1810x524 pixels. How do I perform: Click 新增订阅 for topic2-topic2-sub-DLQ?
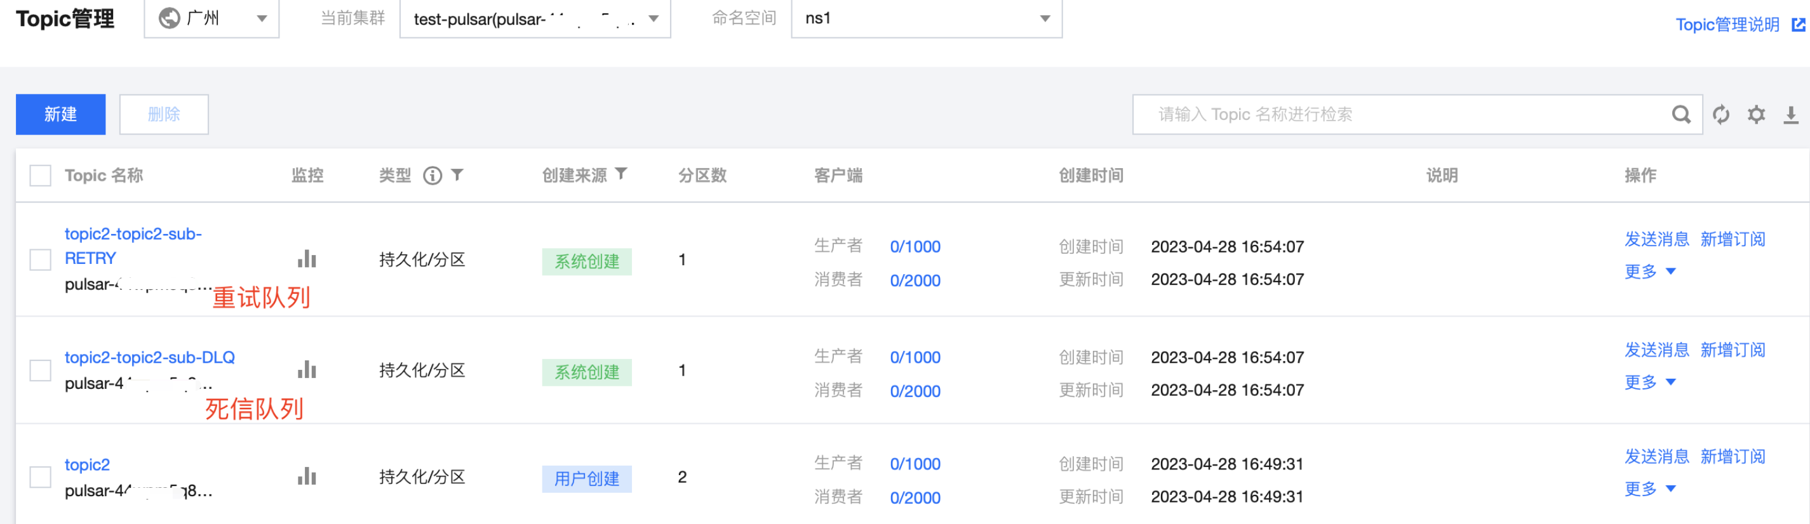[1732, 350]
